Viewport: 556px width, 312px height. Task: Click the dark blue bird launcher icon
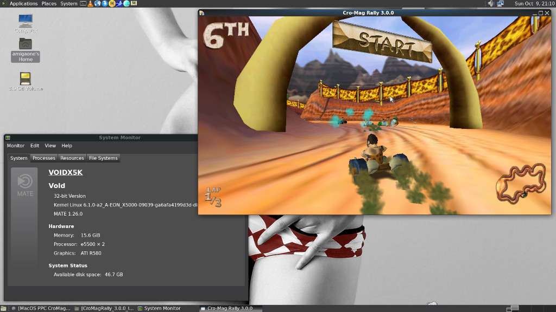click(119, 4)
